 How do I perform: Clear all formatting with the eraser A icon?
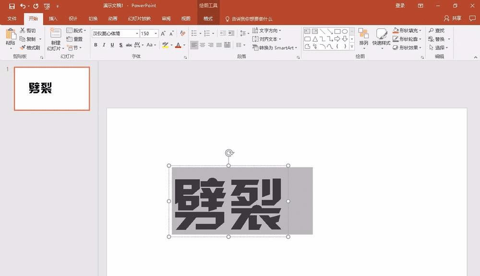pyautogui.click(x=183, y=34)
